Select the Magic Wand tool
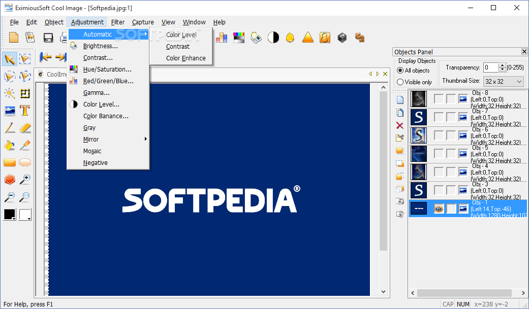The height and width of the screenshot is (309, 529). tap(10, 93)
